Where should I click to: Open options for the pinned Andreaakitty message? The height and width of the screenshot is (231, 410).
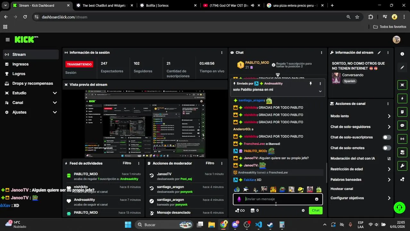tap(320, 83)
